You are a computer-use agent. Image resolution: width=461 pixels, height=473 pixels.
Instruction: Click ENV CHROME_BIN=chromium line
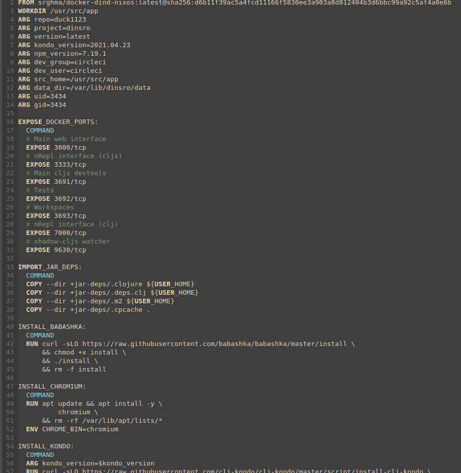(x=72, y=429)
